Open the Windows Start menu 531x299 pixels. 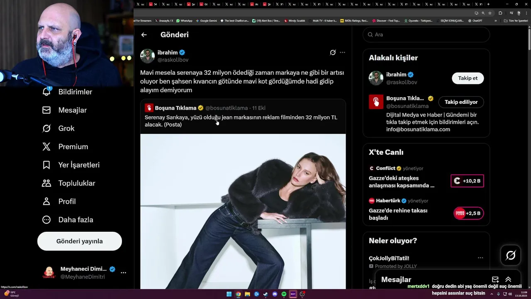pyautogui.click(x=229, y=294)
